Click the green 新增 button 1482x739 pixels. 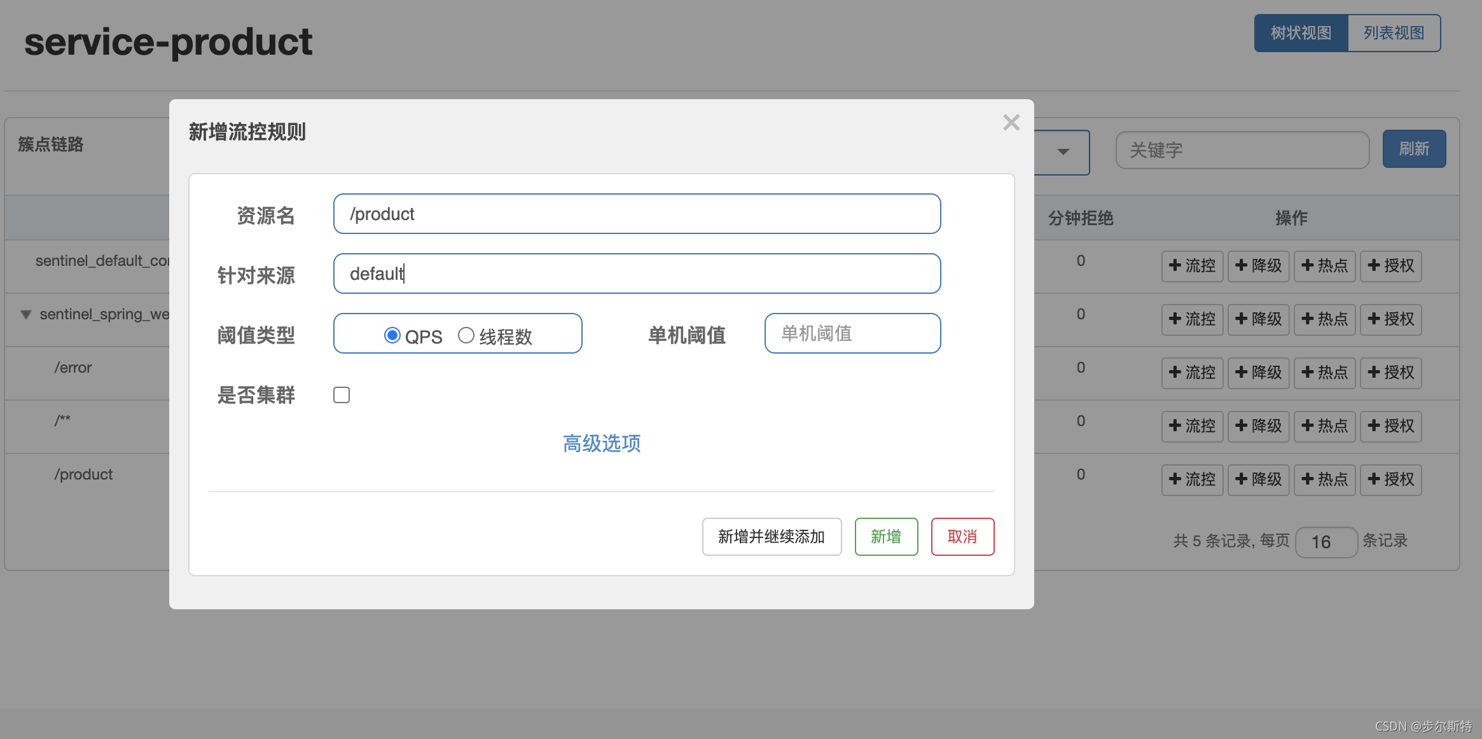tap(886, 537)
